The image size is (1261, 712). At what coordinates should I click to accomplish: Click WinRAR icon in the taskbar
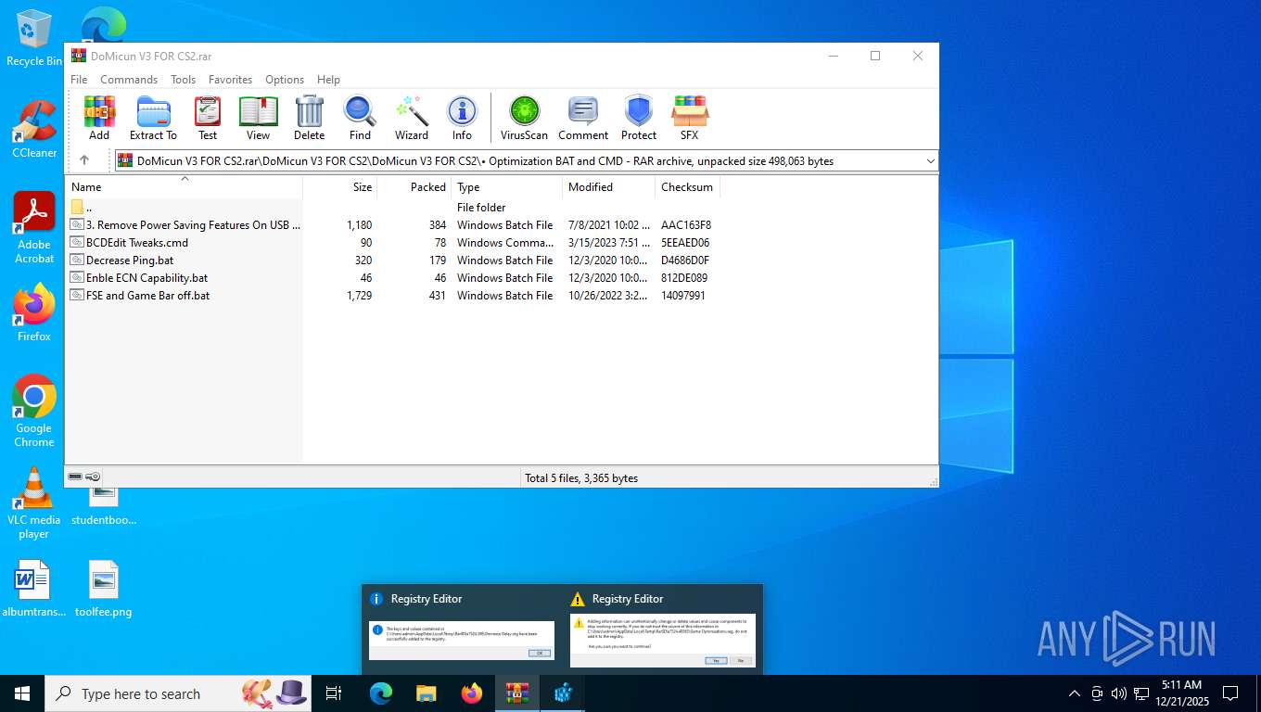[x=517, y=693]
